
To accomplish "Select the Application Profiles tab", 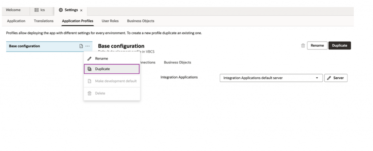I will [x=78, y=21].
